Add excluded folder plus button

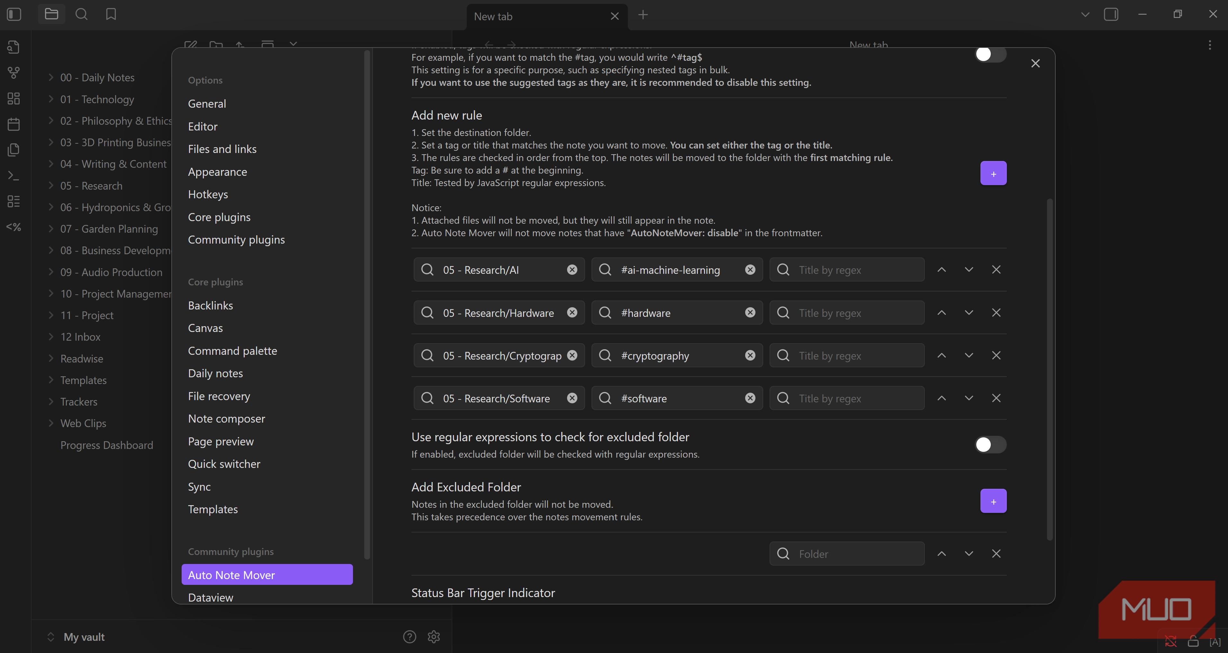pos(993,501)
